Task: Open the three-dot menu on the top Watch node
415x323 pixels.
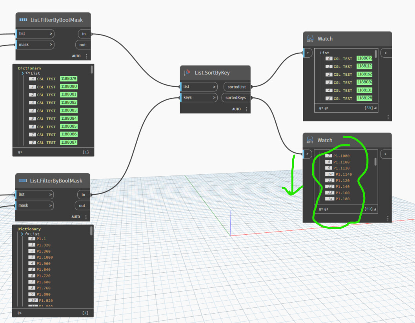Action: point(388,117)
